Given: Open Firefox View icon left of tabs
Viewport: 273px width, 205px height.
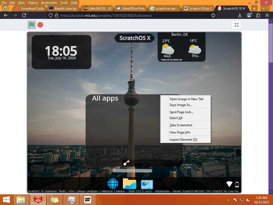Looking at the screenshot, I should [x=5, y=8].
